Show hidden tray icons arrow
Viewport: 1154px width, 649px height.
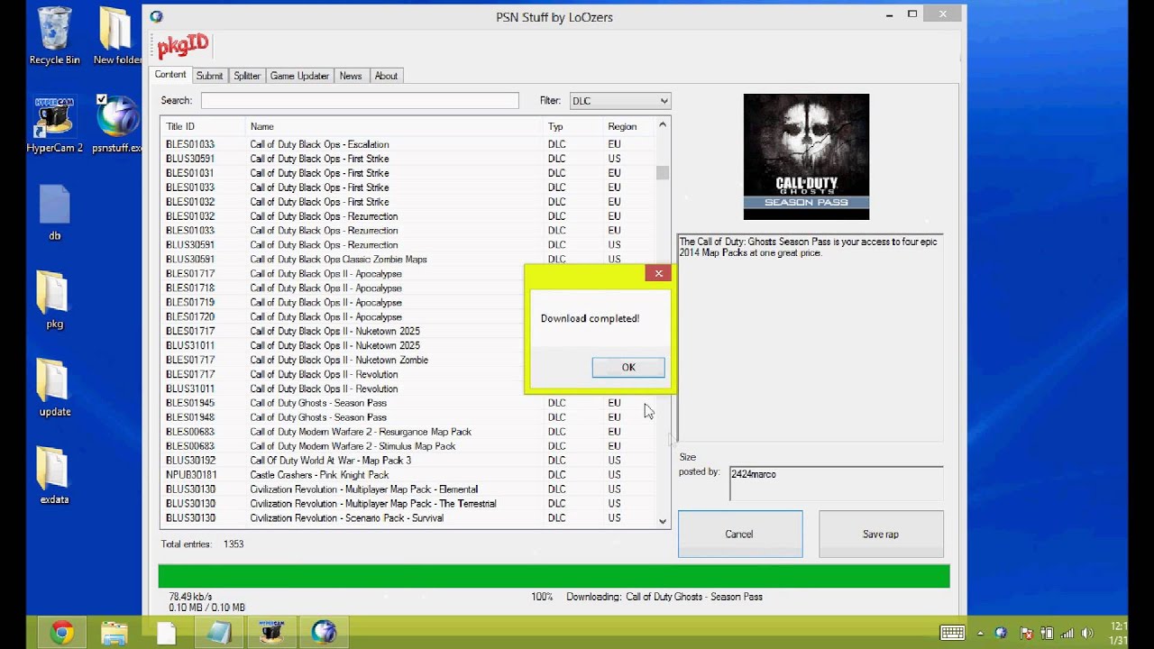pos(982,633)
